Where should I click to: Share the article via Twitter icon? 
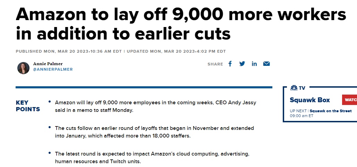(x=242, y=64)
